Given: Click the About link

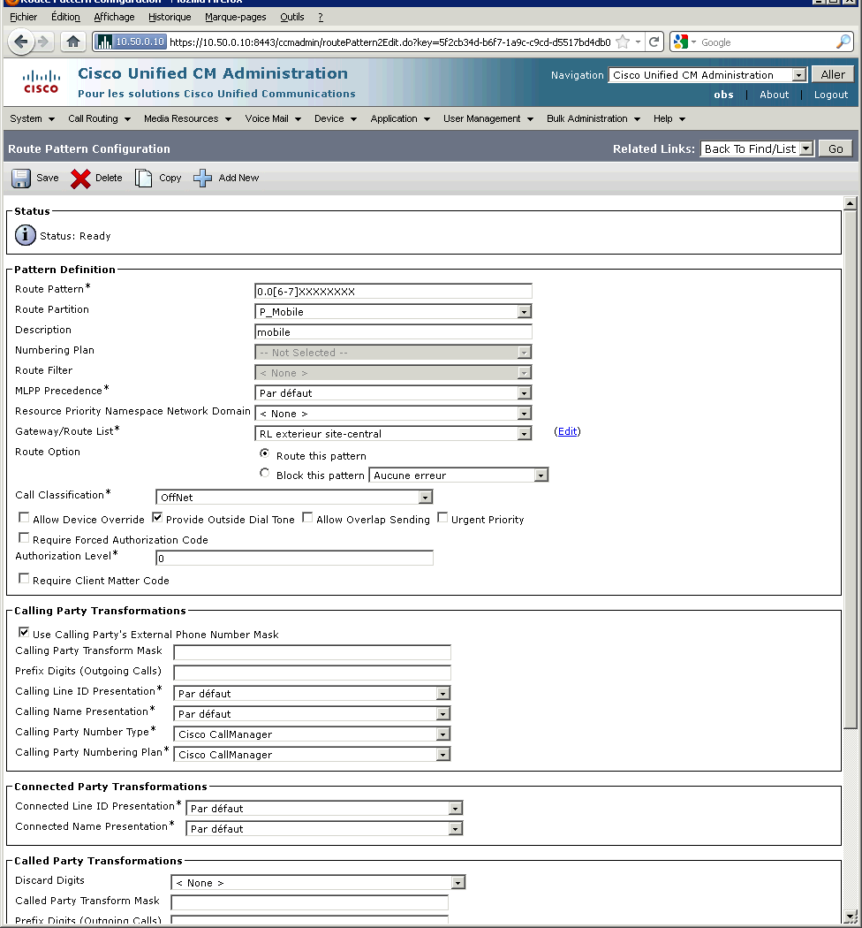Looking at the screenshot, I should click(774, 95).
